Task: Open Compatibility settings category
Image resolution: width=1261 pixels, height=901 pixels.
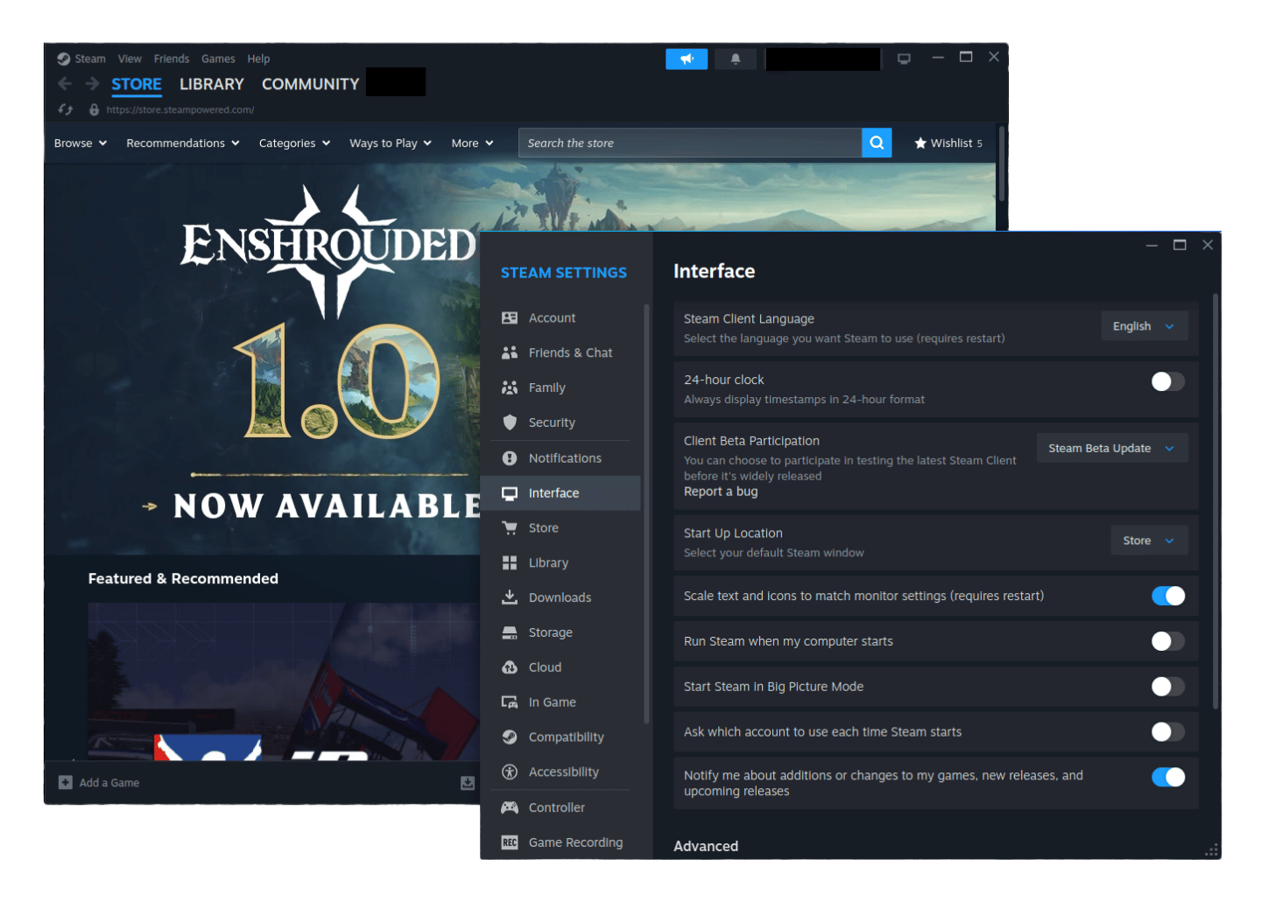Action: point(560,737)
